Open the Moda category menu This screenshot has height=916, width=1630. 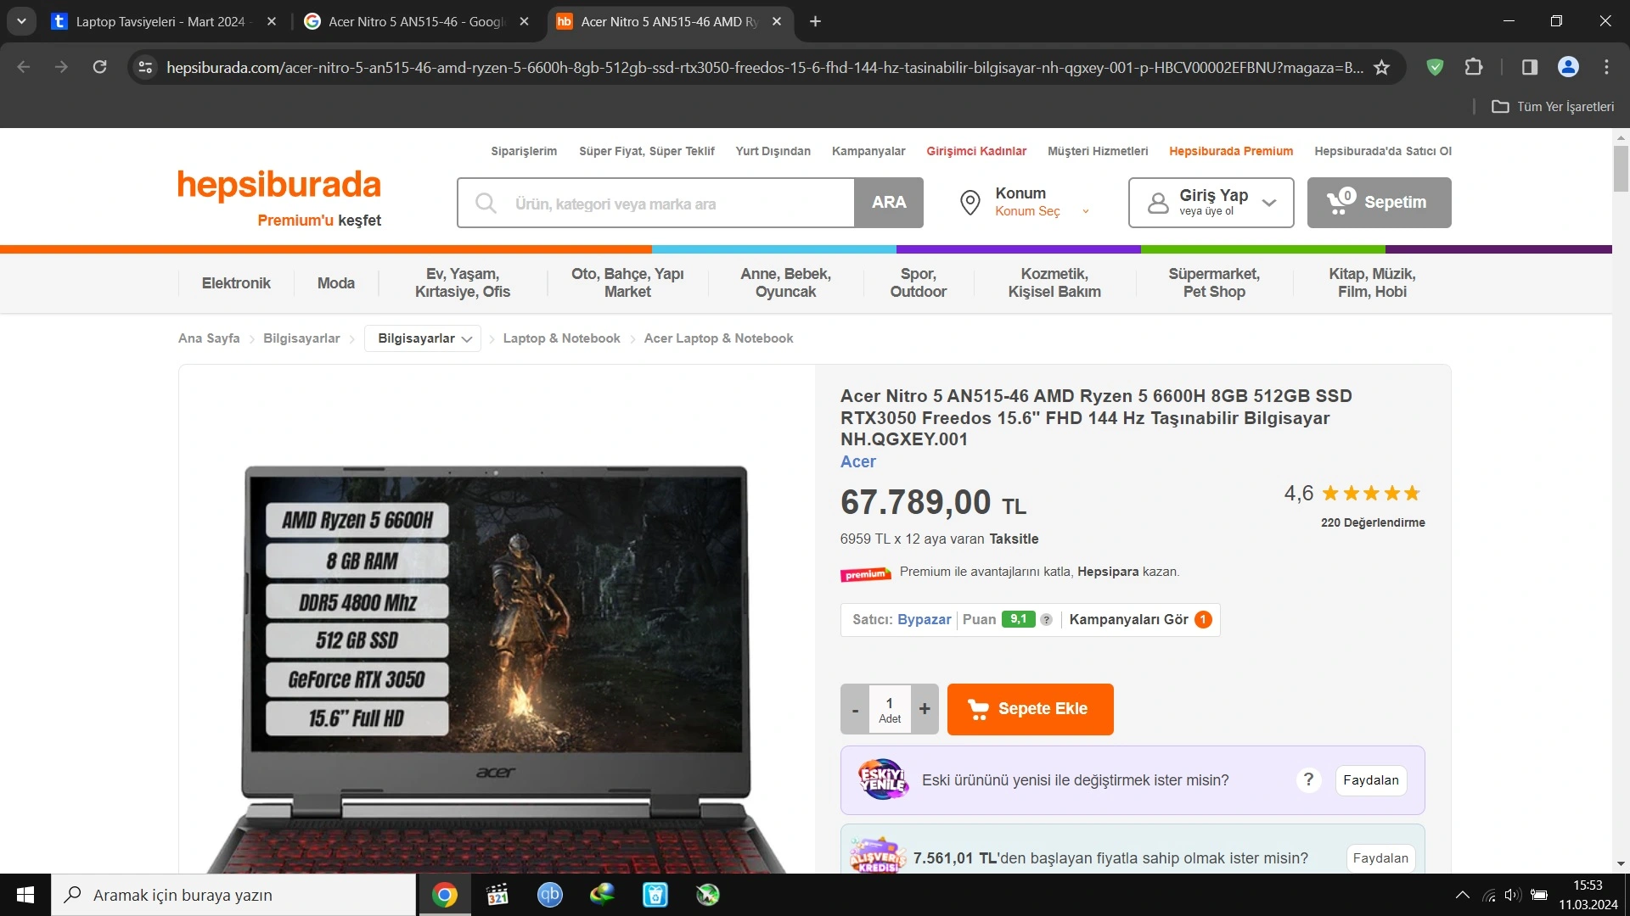pos(336,283)
